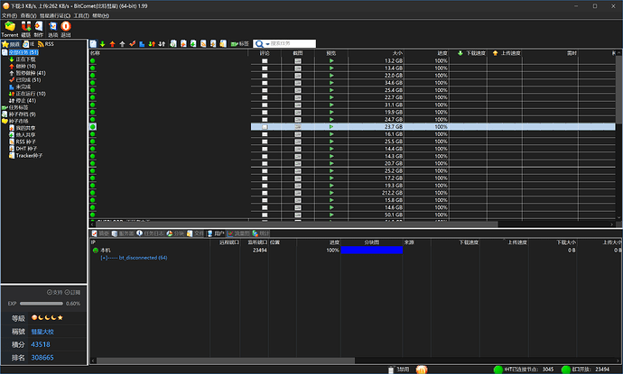Click the make torrent (制作) toolbar icon

[x=39, y=26]
